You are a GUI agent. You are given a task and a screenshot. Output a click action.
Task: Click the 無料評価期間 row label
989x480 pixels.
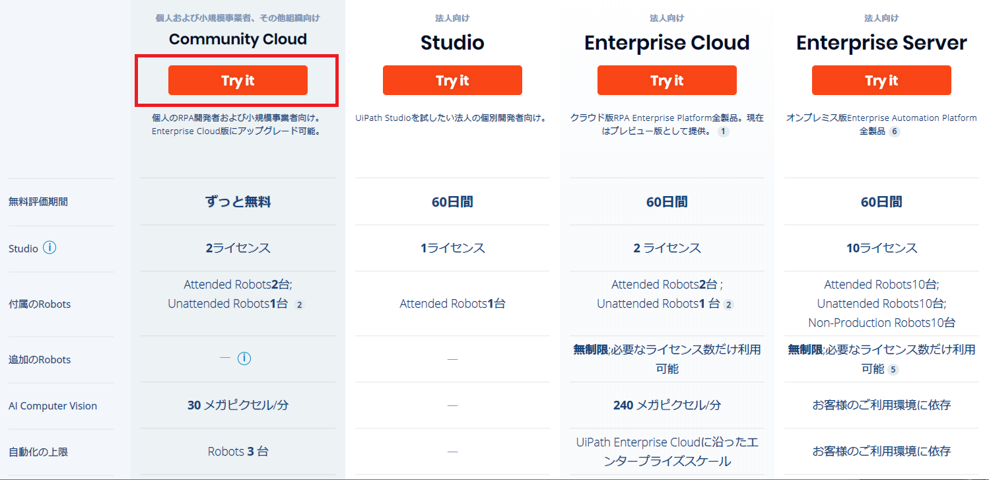coord(38,202)
